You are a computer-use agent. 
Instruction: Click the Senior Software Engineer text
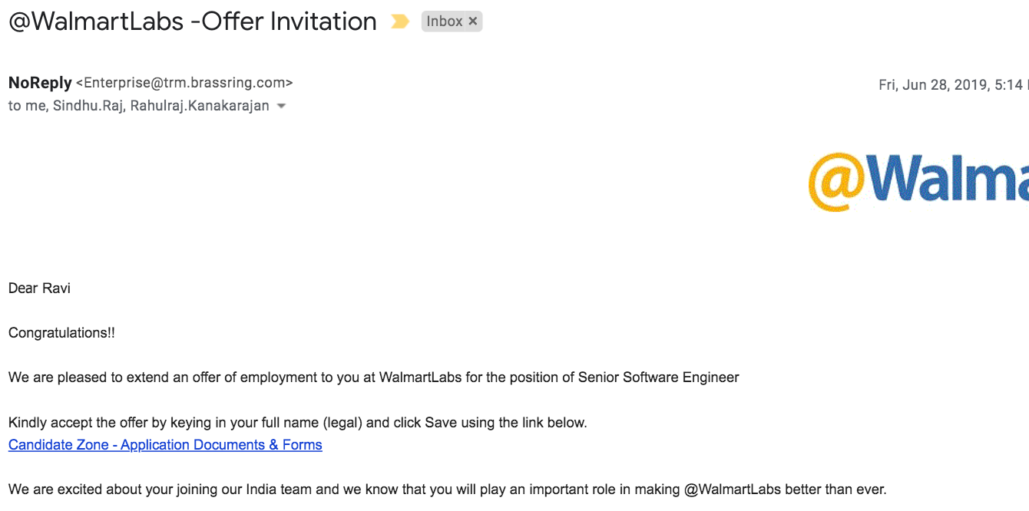(x=659, y=377)
